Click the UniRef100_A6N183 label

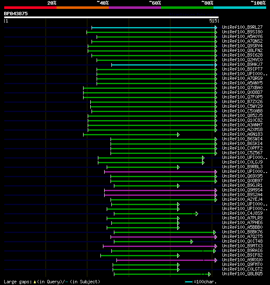[242, 134]
